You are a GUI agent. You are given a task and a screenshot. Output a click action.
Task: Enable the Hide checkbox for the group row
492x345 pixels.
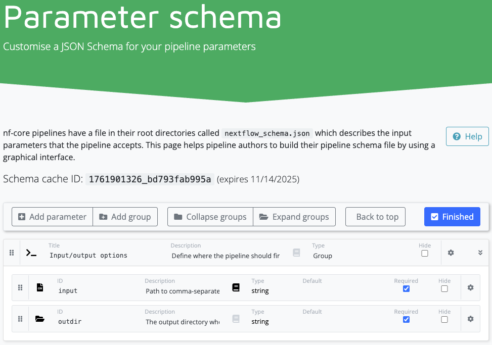[x=425, y=254]
